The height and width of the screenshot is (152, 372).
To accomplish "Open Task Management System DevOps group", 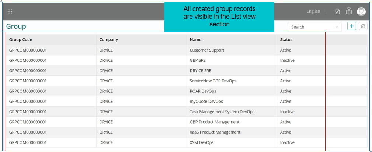I will [x=222, y=112].
